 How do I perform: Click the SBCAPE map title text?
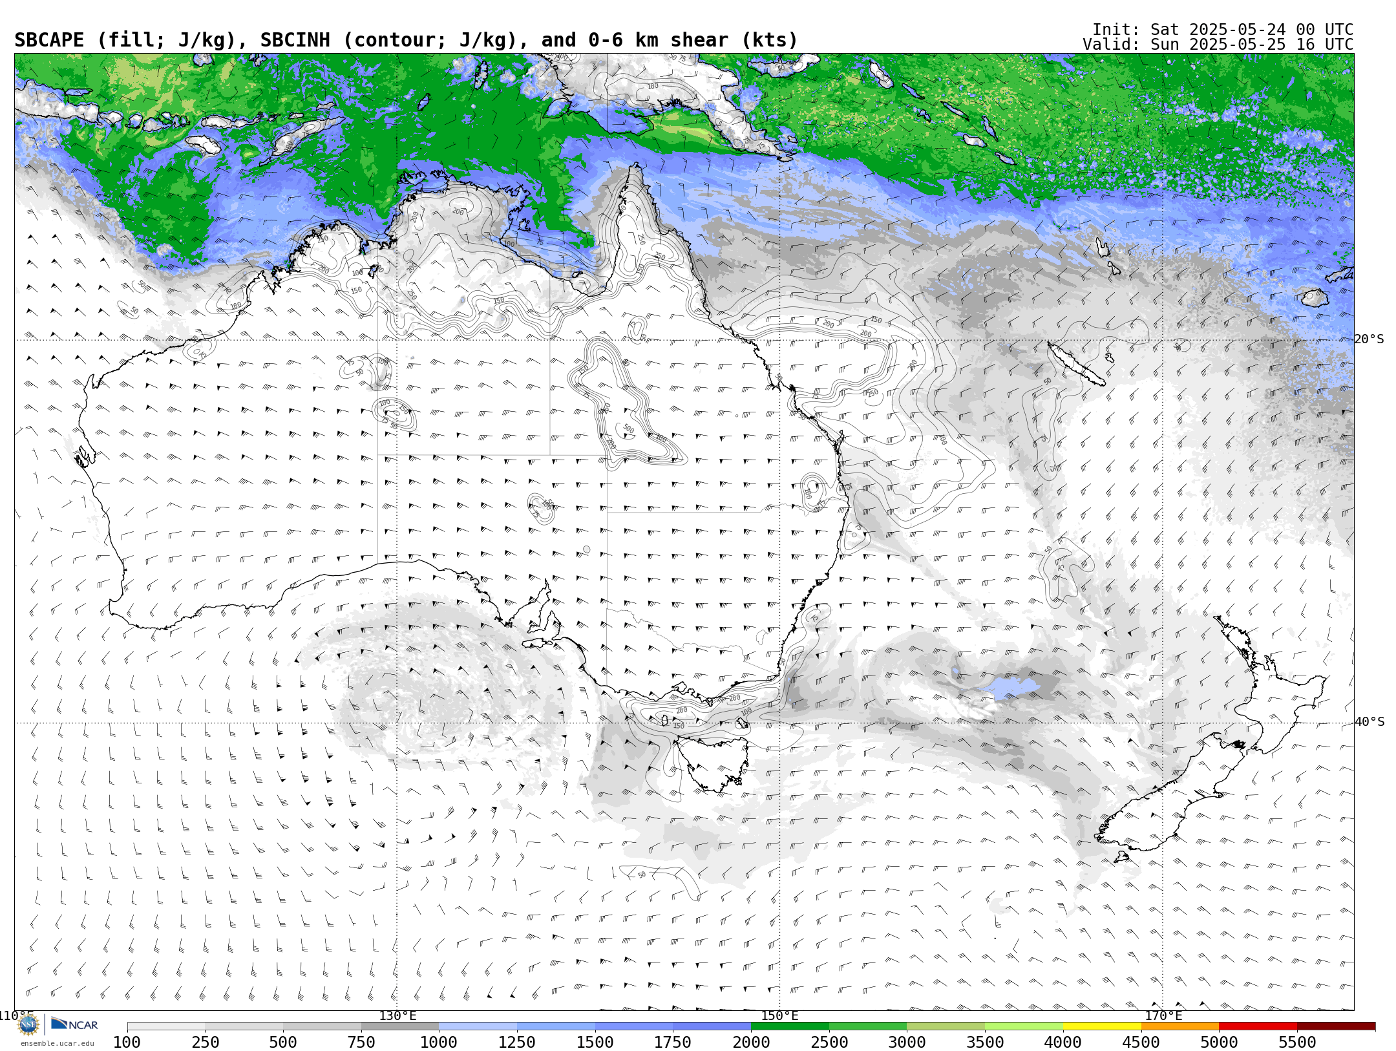406,40
